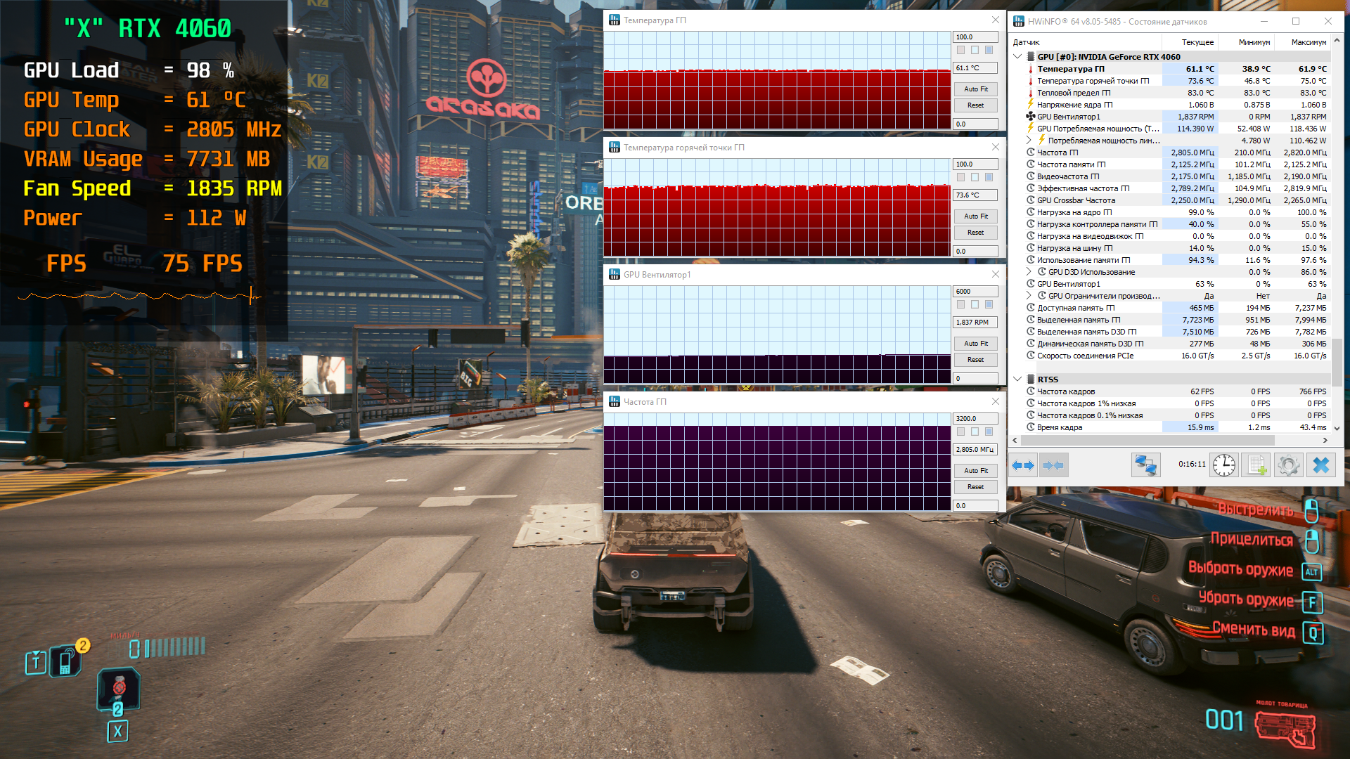Collapse the GPU [#0] NVIDIA GeForce RTX 4060 group
This screenshot has width=1350, height=759.
click(1017, 57)
